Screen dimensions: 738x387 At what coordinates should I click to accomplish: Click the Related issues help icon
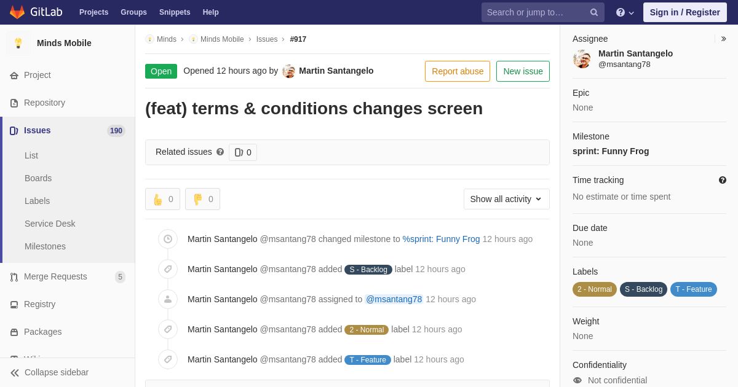point(220,152)
